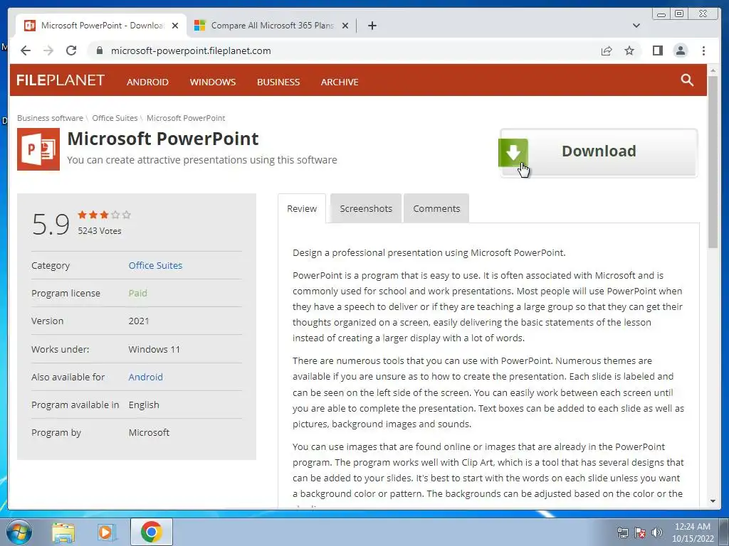
Task: Click the PowerPoint app logo image
Action: click(x=38, y=149)
